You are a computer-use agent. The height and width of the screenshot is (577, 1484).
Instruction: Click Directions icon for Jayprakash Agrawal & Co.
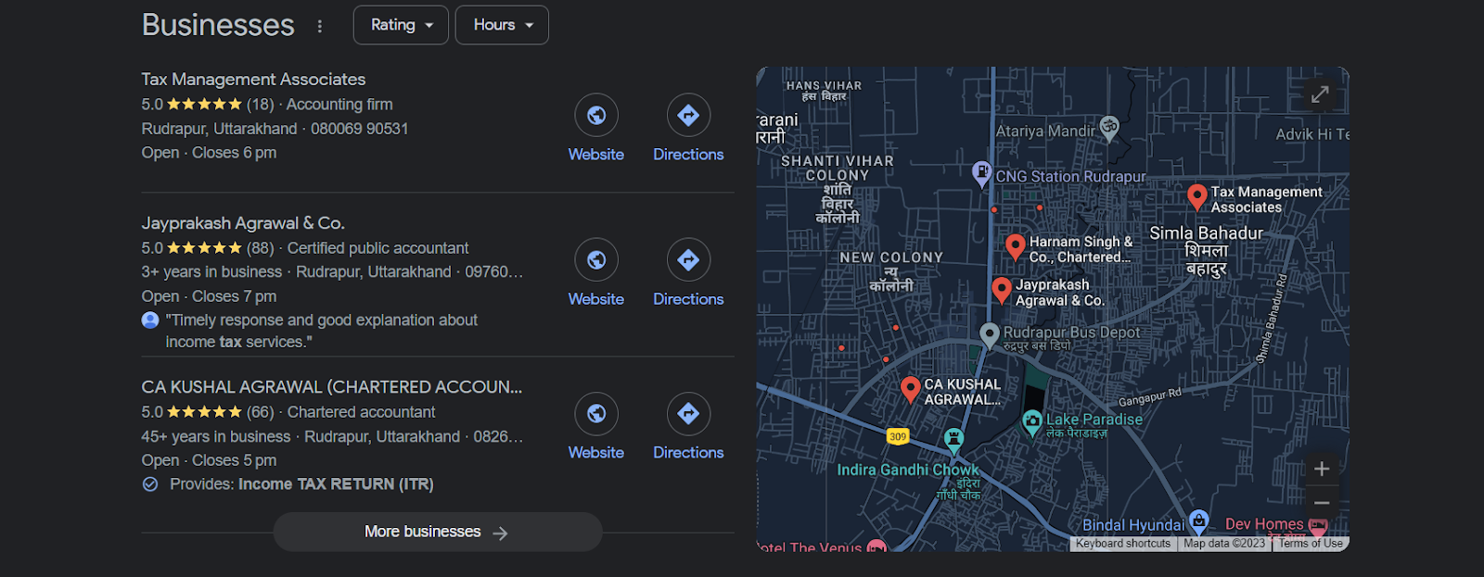coord(688,260)
